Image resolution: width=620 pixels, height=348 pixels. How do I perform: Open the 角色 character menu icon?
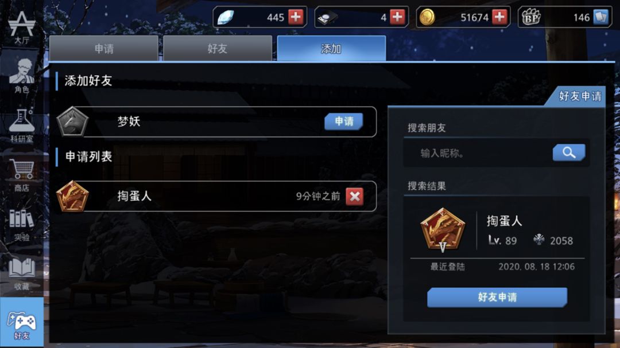point(21,76)
